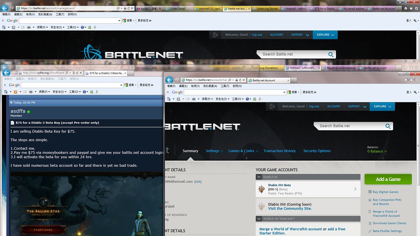
Task: Open 檔案(F) menu in front window
Action: [x=171, y=86]
